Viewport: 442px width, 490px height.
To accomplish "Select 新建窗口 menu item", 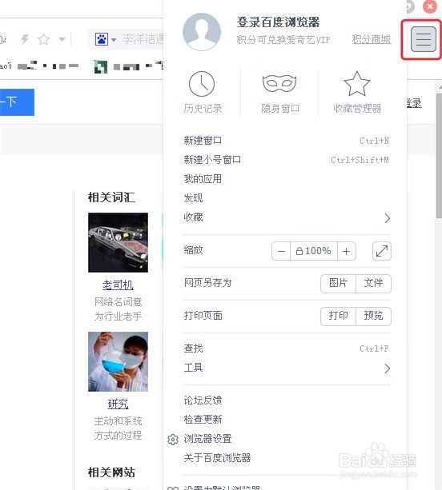I will pos(287,141).
